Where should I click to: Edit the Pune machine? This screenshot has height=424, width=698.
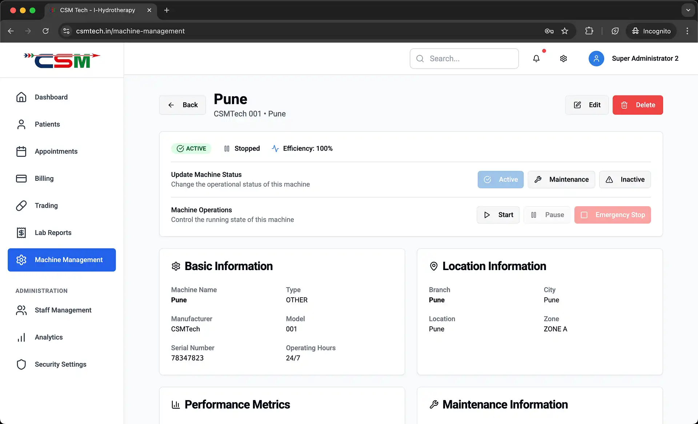point(587,105)
